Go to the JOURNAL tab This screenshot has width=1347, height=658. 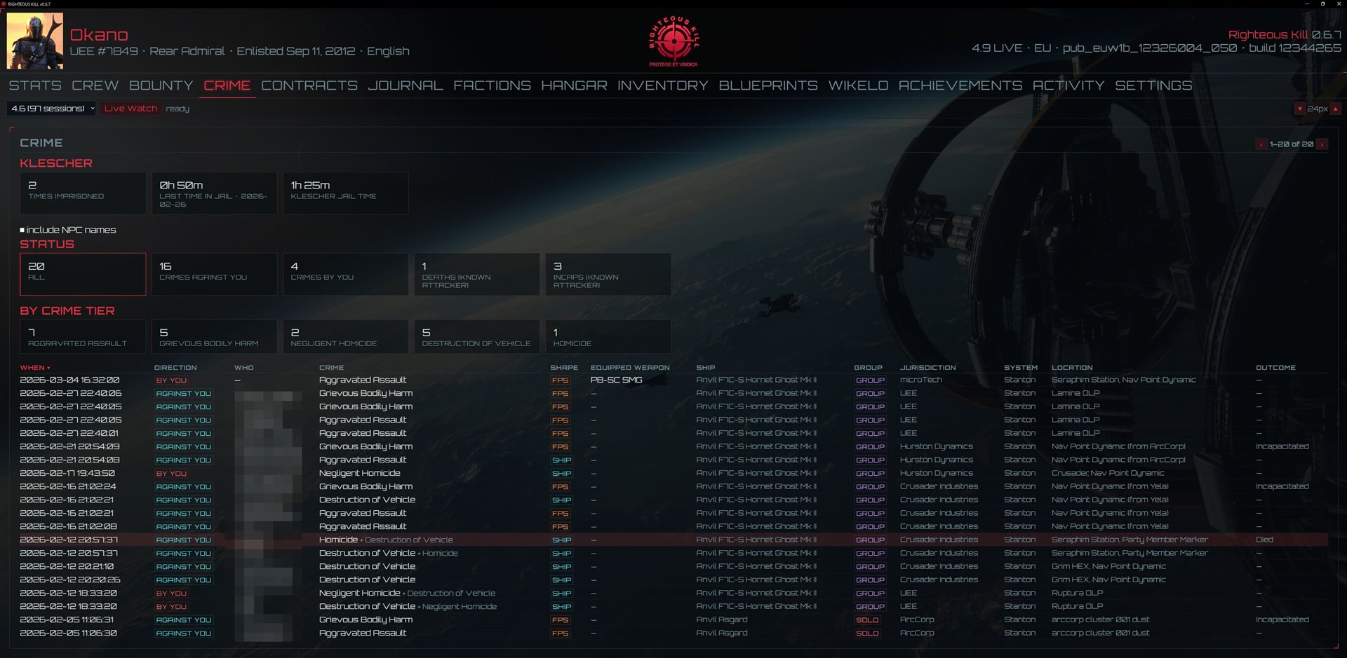click(406, 85)
